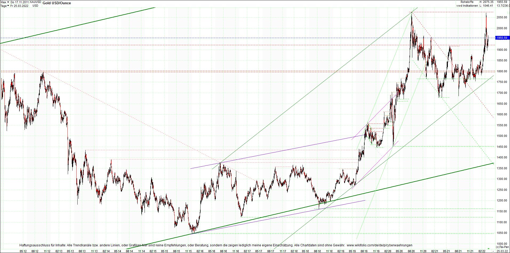Click the end date Fr 25.03.2022
510x253 pixels.
click(x=19, y=6)
